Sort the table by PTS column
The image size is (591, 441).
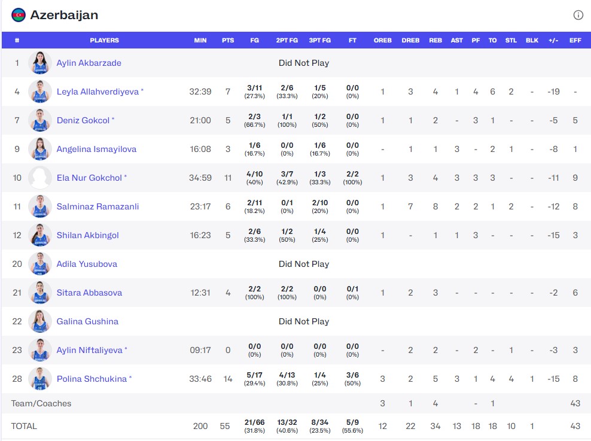(228, 40)
